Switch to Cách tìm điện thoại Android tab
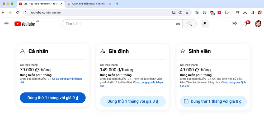 tap(89, 4)
